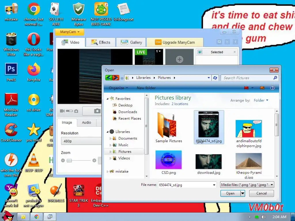Open the help icon in the Open dialog

click(x=272, y=88)
